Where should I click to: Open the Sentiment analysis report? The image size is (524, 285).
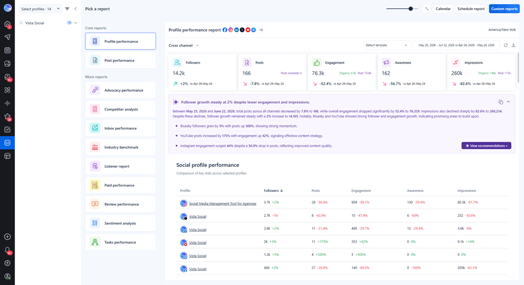pyautogui.click(x=121, y=223)
